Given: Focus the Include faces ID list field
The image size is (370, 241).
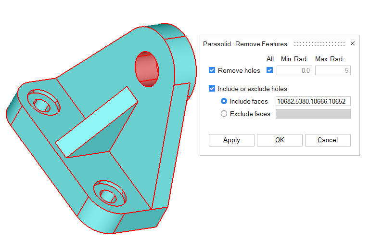Looking at the screenshot, I should tap(313, 101).
